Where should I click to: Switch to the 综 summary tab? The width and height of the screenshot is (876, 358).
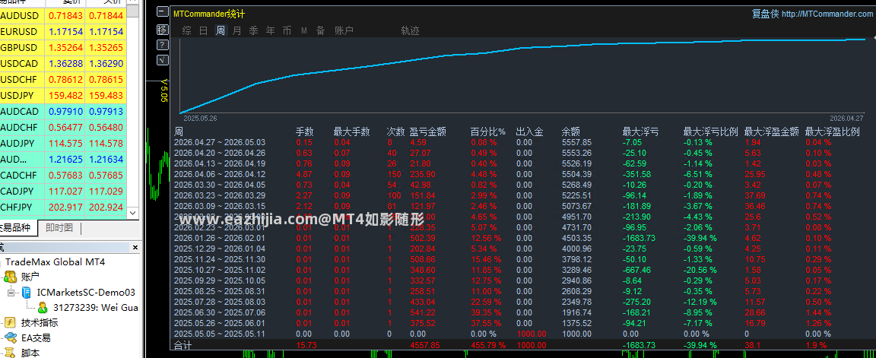(x=186, y=30)
